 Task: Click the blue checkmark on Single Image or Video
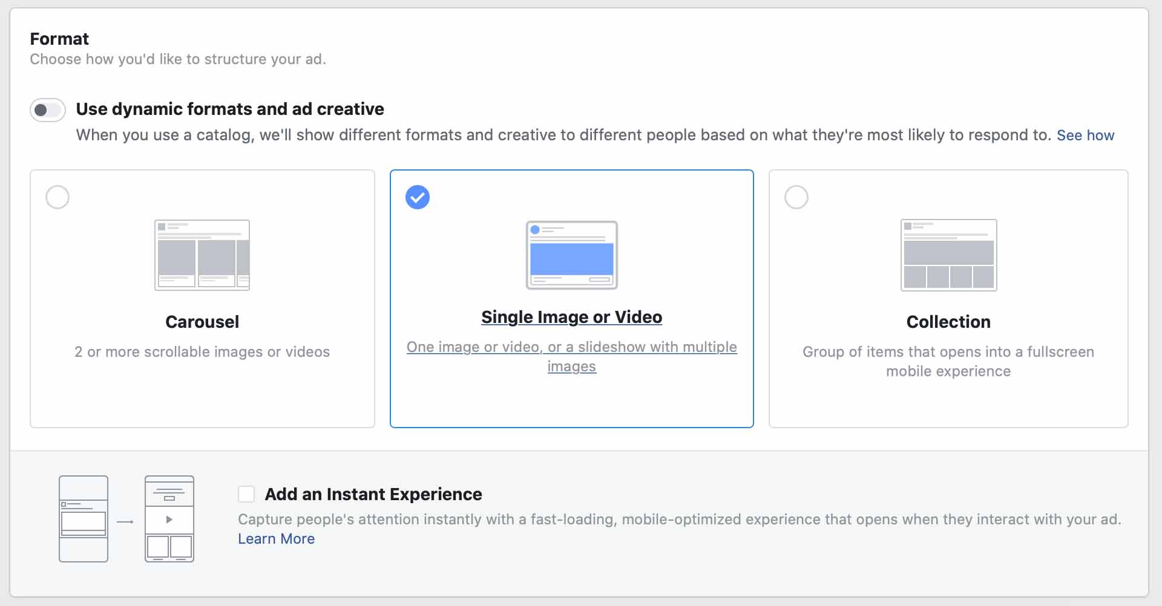click(418, 197)
